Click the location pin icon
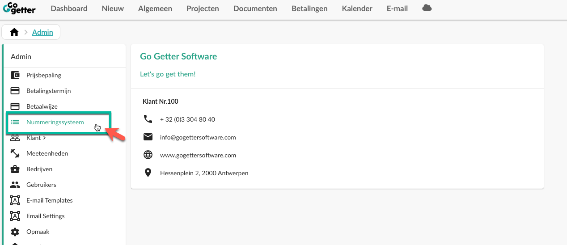The image size is (567, 245). [x=148, y=173]
